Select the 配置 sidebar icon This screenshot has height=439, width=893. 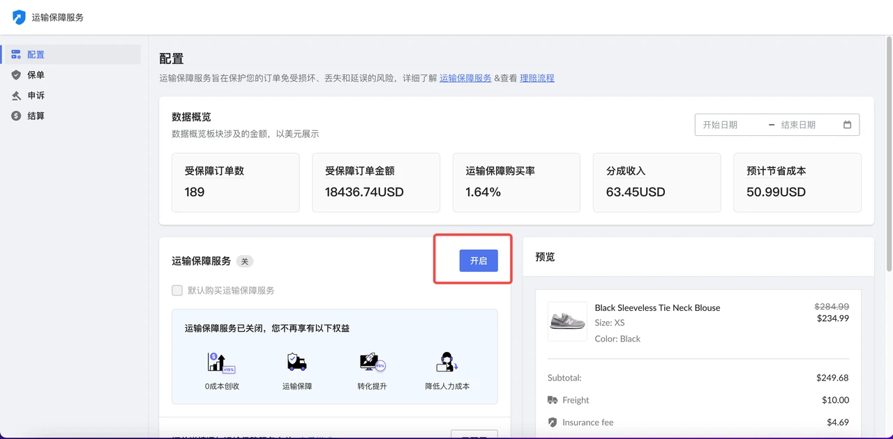(15, 54)
